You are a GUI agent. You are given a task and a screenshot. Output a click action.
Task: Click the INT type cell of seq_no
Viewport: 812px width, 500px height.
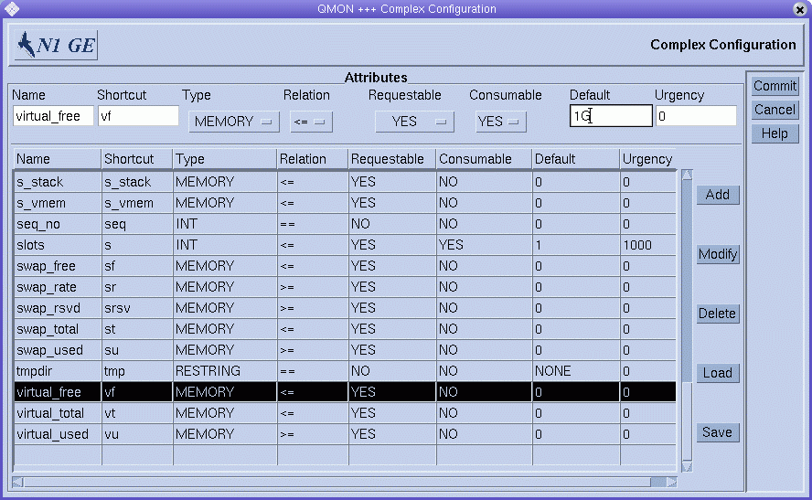[225, 224]
